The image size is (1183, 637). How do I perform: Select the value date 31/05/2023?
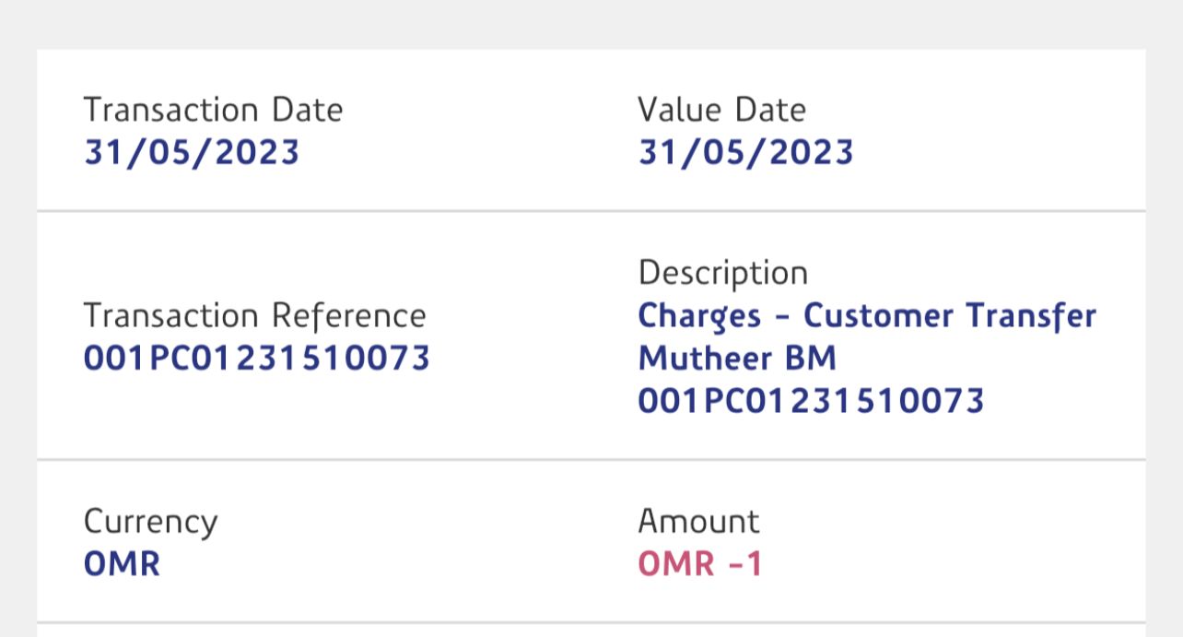745,152
